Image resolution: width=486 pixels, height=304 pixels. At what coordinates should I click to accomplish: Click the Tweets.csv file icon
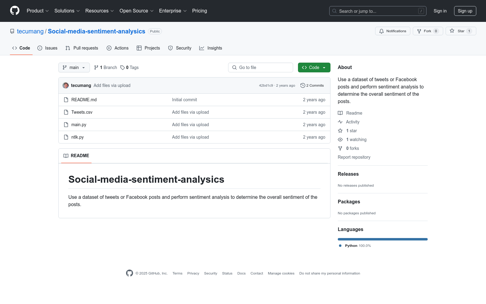tap(66, 112)
